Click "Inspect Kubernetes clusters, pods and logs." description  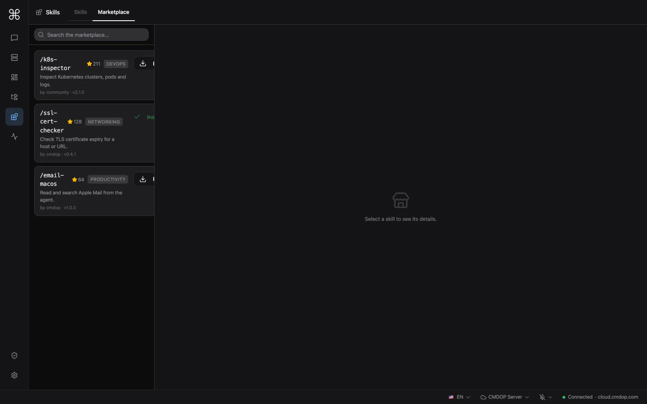click(x=83, y=81)
